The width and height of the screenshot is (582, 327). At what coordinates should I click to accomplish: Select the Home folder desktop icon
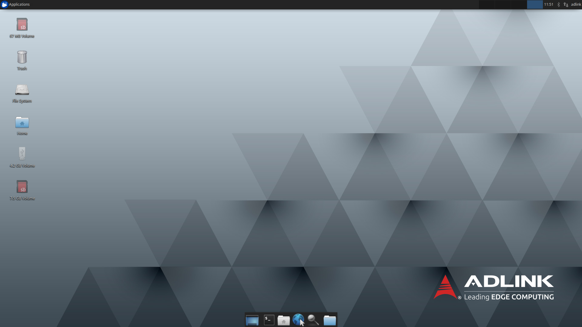[22, 122]
